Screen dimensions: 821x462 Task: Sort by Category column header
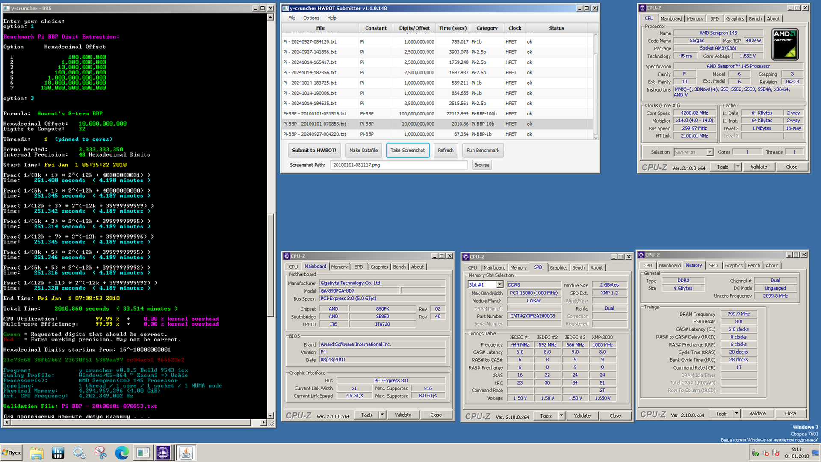click(487, 28)
